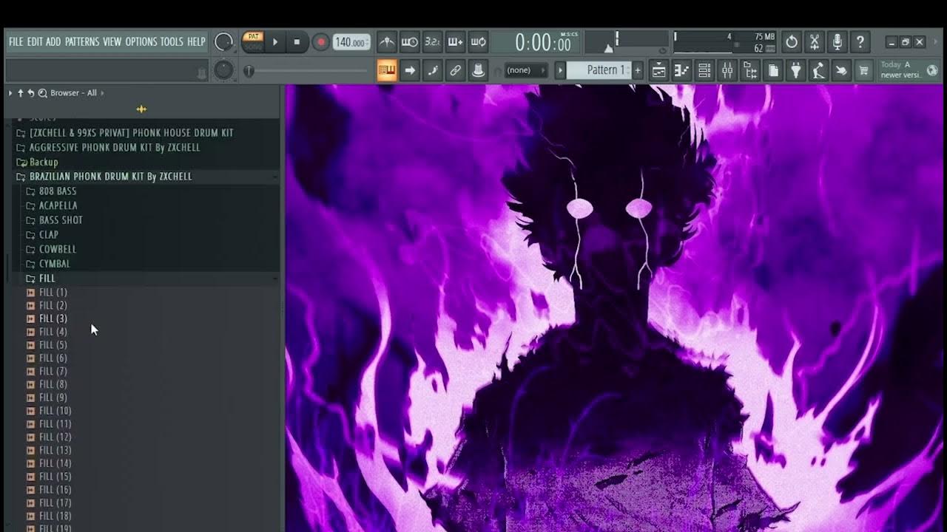Adjust the main pitch knob
Screen dimensions: 947x532
pyautogui.click(x=223, y=70)
